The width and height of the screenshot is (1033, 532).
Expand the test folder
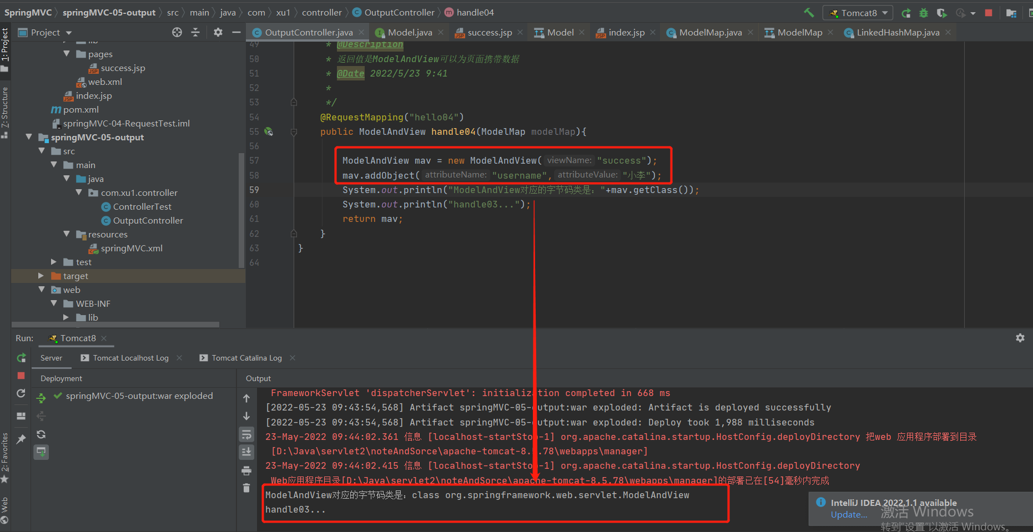pyautogui.click(x=54, y=261)
